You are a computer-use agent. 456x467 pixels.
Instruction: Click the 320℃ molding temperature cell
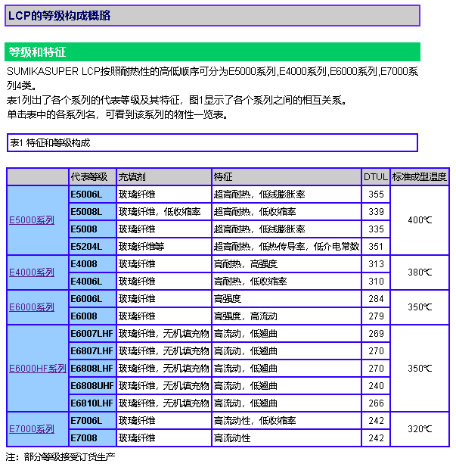[x=420, y=429]
